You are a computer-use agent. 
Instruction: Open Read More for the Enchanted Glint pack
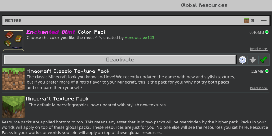pos(258,49)
